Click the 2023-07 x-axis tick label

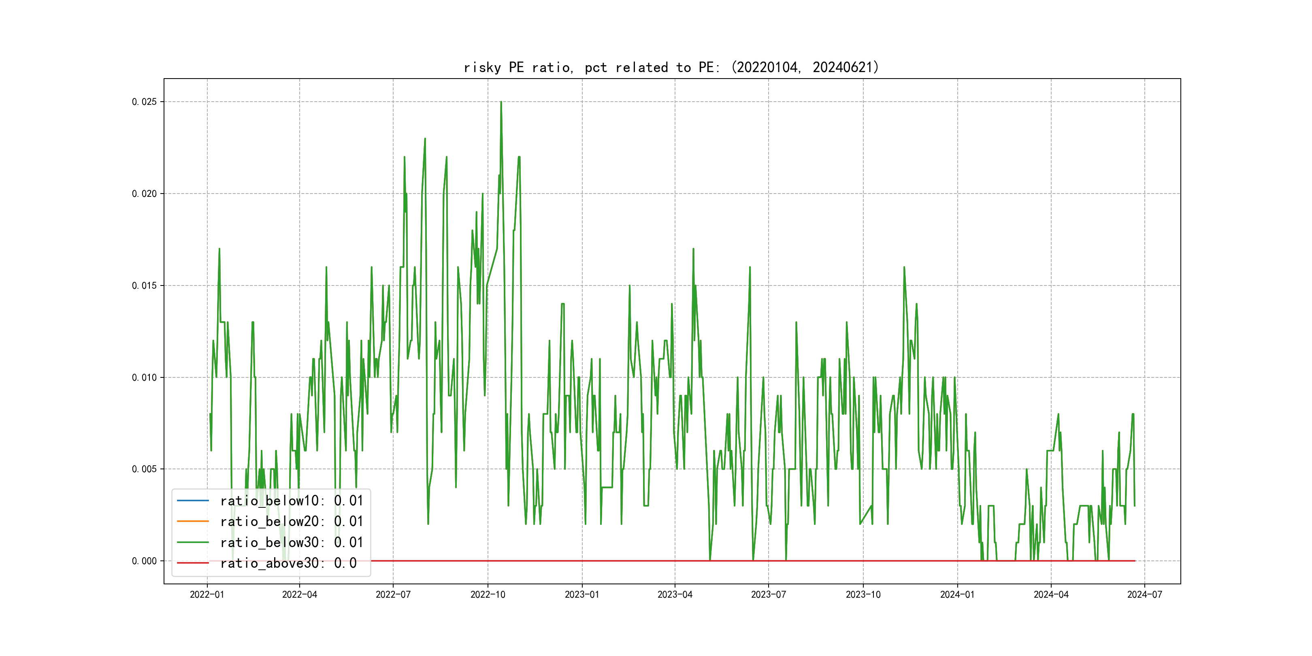pyautogui.click(x=768, y=594)
